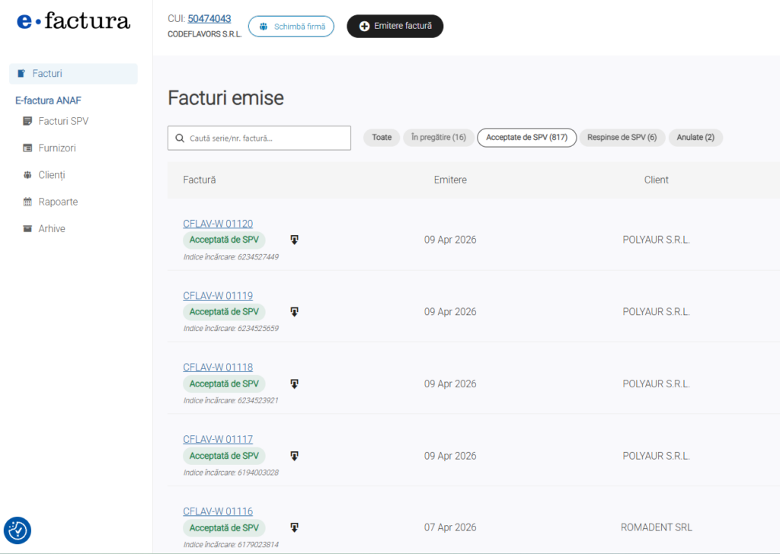Viewport: 780px width, 554px height.
Task: Download invoice CFLAV-W 01119 via its icon
Action: (294, 311)
